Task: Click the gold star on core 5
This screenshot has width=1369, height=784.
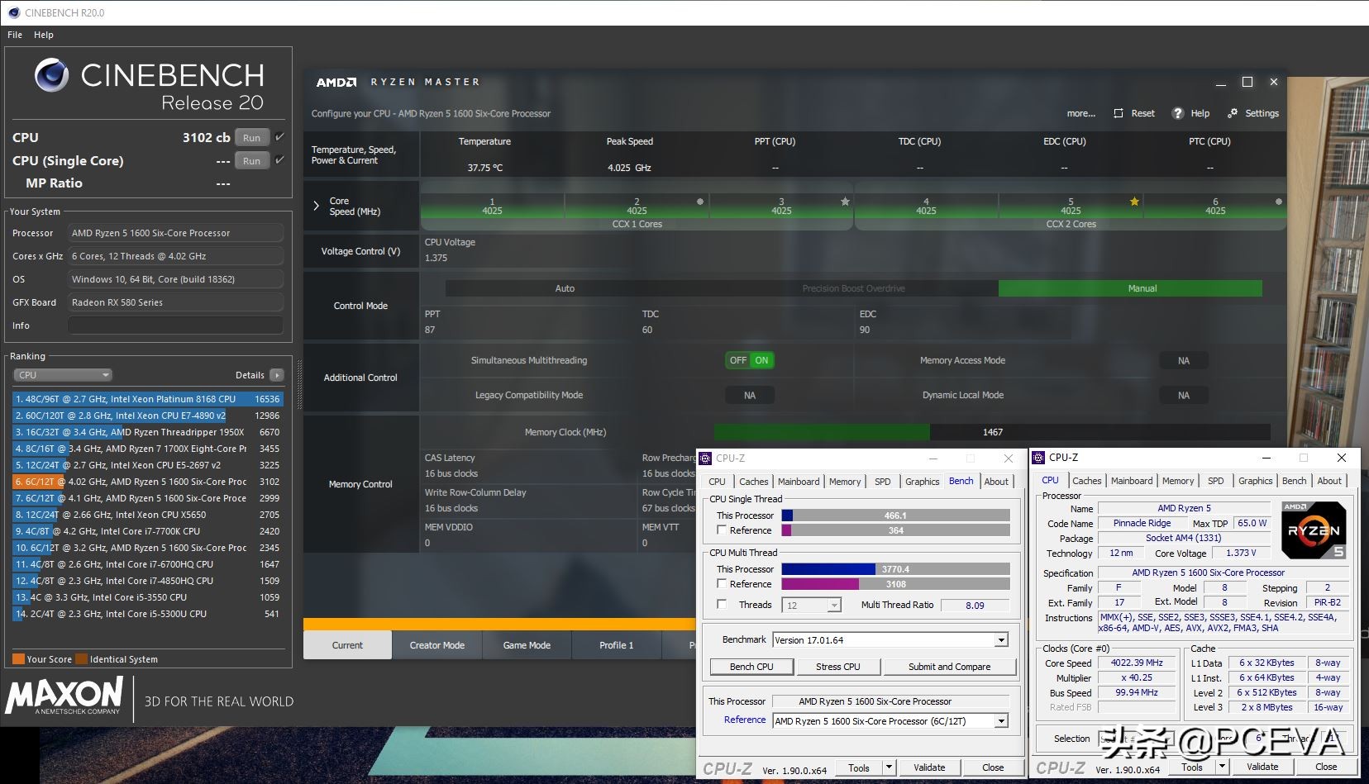Action: 1134,202
